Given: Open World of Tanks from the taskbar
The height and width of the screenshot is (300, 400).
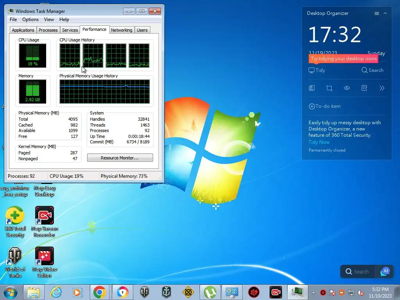Looking at the screenshot, I should pos(145,292).
